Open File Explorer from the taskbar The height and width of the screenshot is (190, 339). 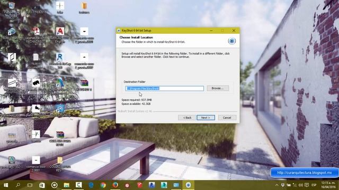(66, 185)
